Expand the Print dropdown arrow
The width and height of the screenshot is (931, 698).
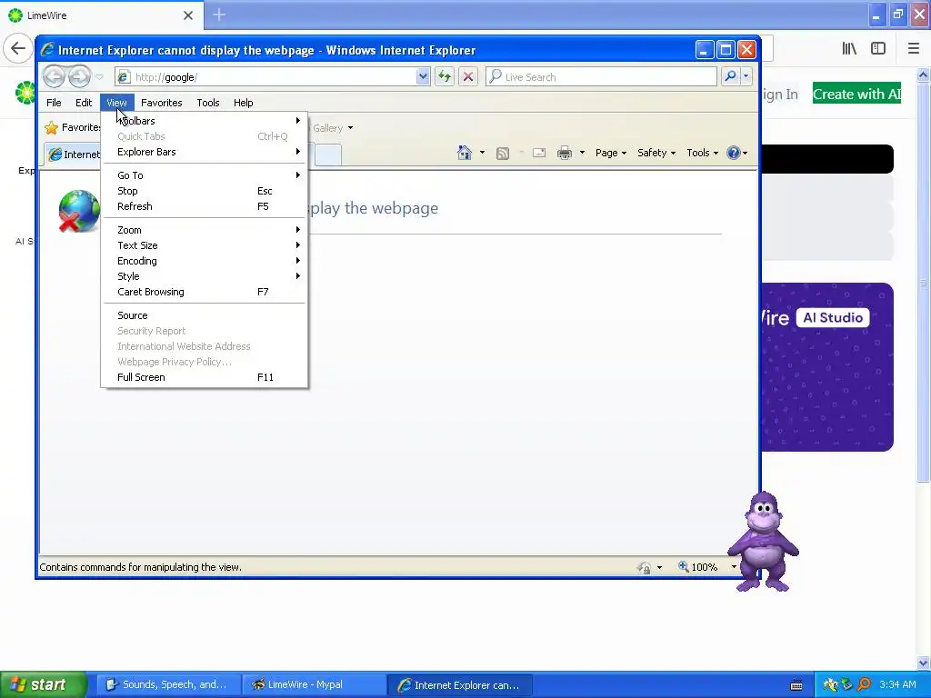click(582, 153)
